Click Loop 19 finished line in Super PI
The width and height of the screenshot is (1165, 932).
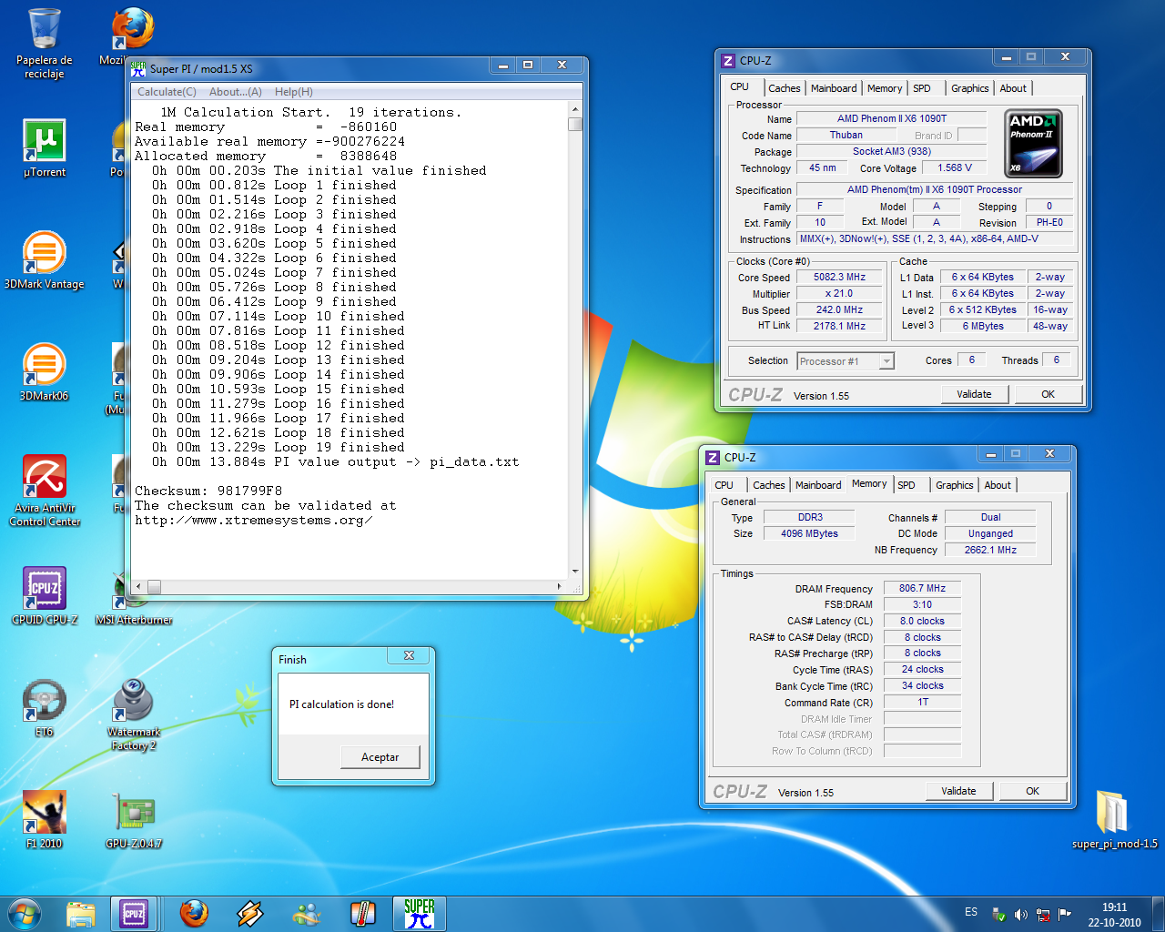(x=279, y=447)
